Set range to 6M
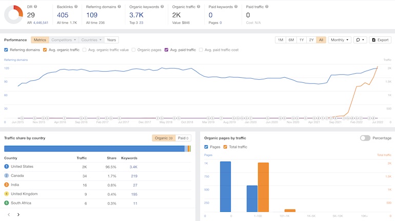Screen dimensions: 395x221 click(291, 40)
